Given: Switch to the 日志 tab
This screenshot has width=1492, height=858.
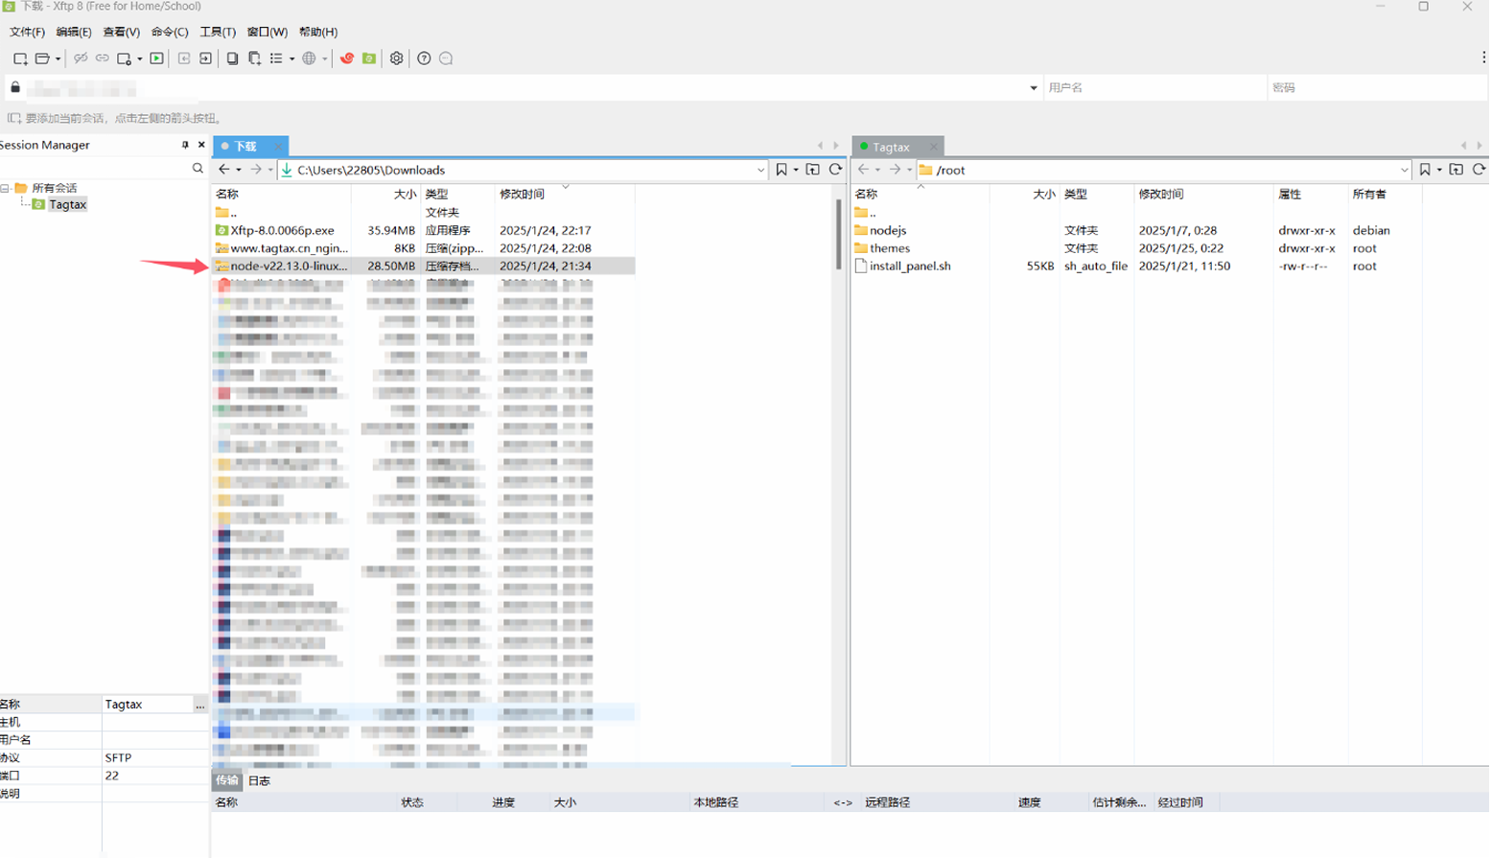Looking at the screenshot, I should 259,780.
